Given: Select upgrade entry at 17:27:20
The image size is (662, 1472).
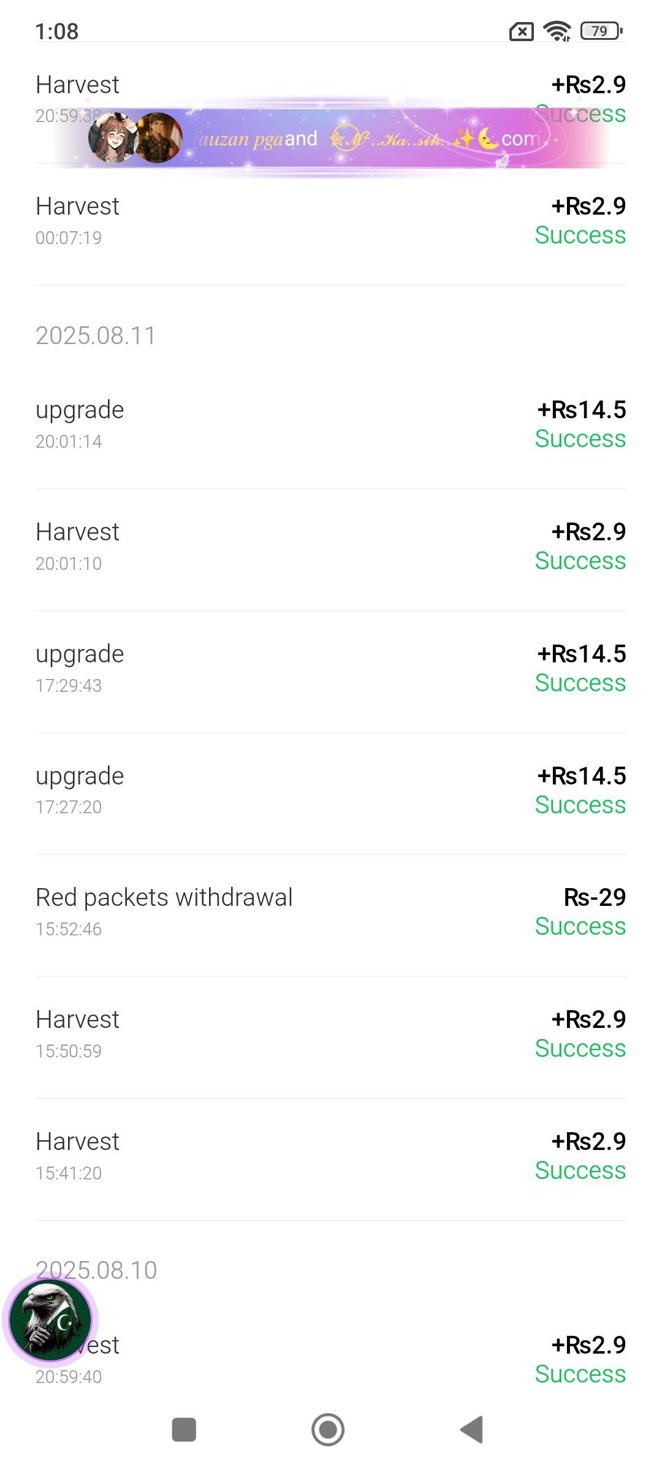Looking at the screenshot, I should pos(331,790).
